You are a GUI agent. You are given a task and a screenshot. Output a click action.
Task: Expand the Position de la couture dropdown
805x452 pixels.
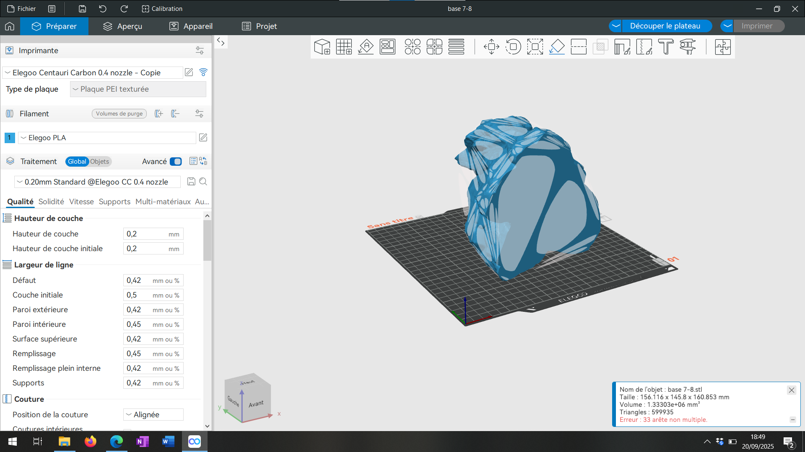(x=153, y=414)
